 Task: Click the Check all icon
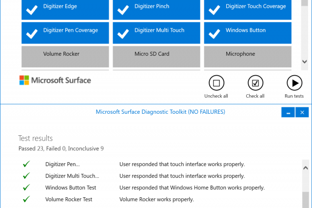click(255, 83)
